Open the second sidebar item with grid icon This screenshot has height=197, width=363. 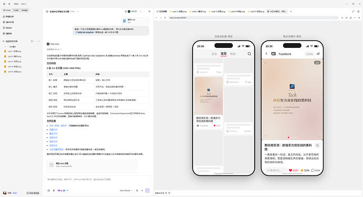coord(8,22)
